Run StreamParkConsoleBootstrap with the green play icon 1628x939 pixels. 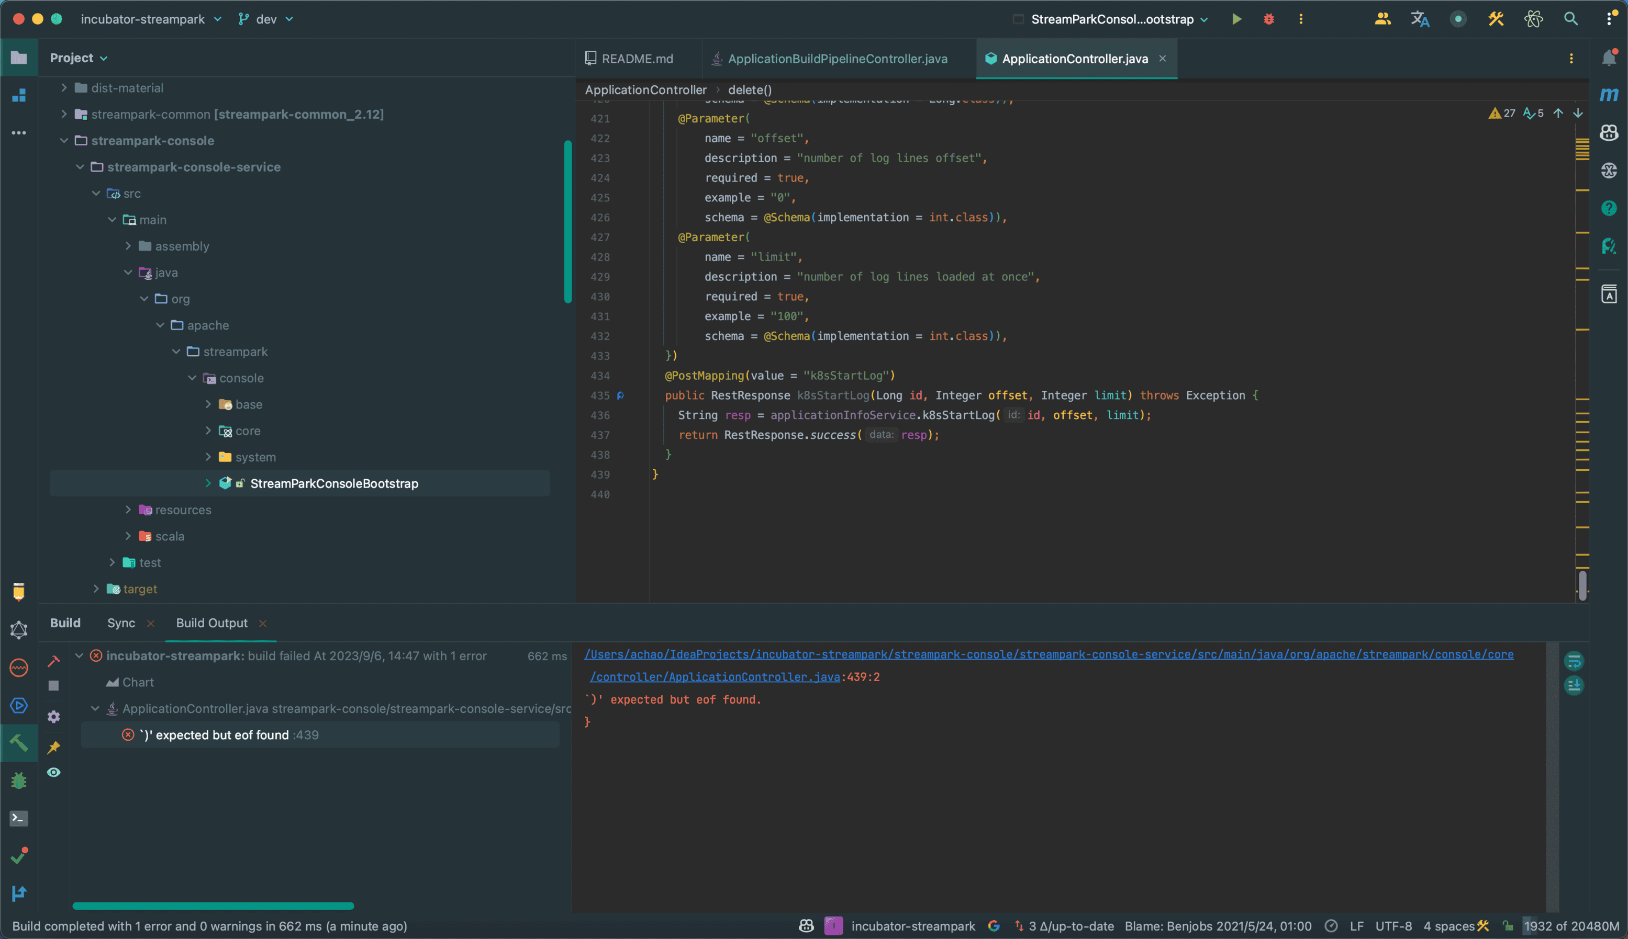click(1236, 19)
